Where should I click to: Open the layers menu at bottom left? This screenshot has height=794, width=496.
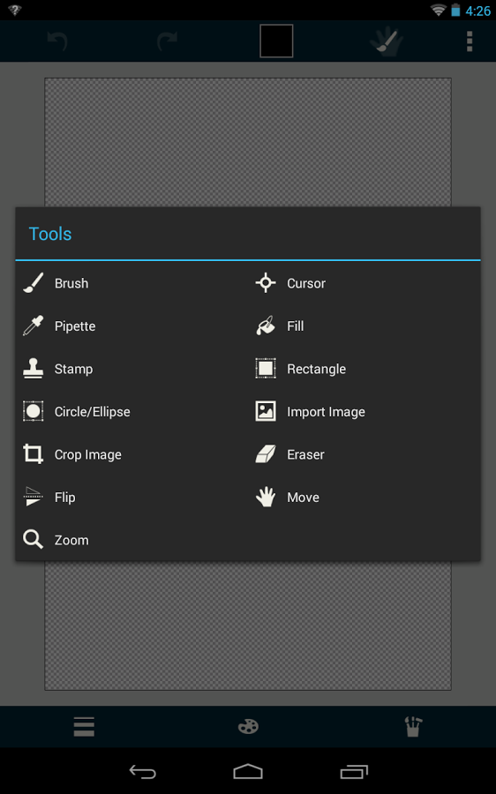pos(84,727)
